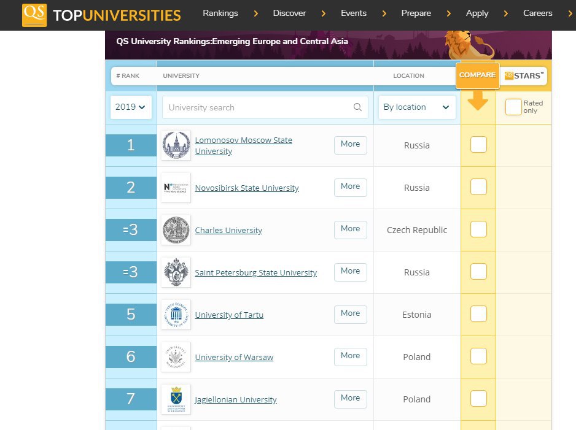Open University of Warsaw link
Image resolution: width=576 pixels, height=430 pixels.
point(234,358)
